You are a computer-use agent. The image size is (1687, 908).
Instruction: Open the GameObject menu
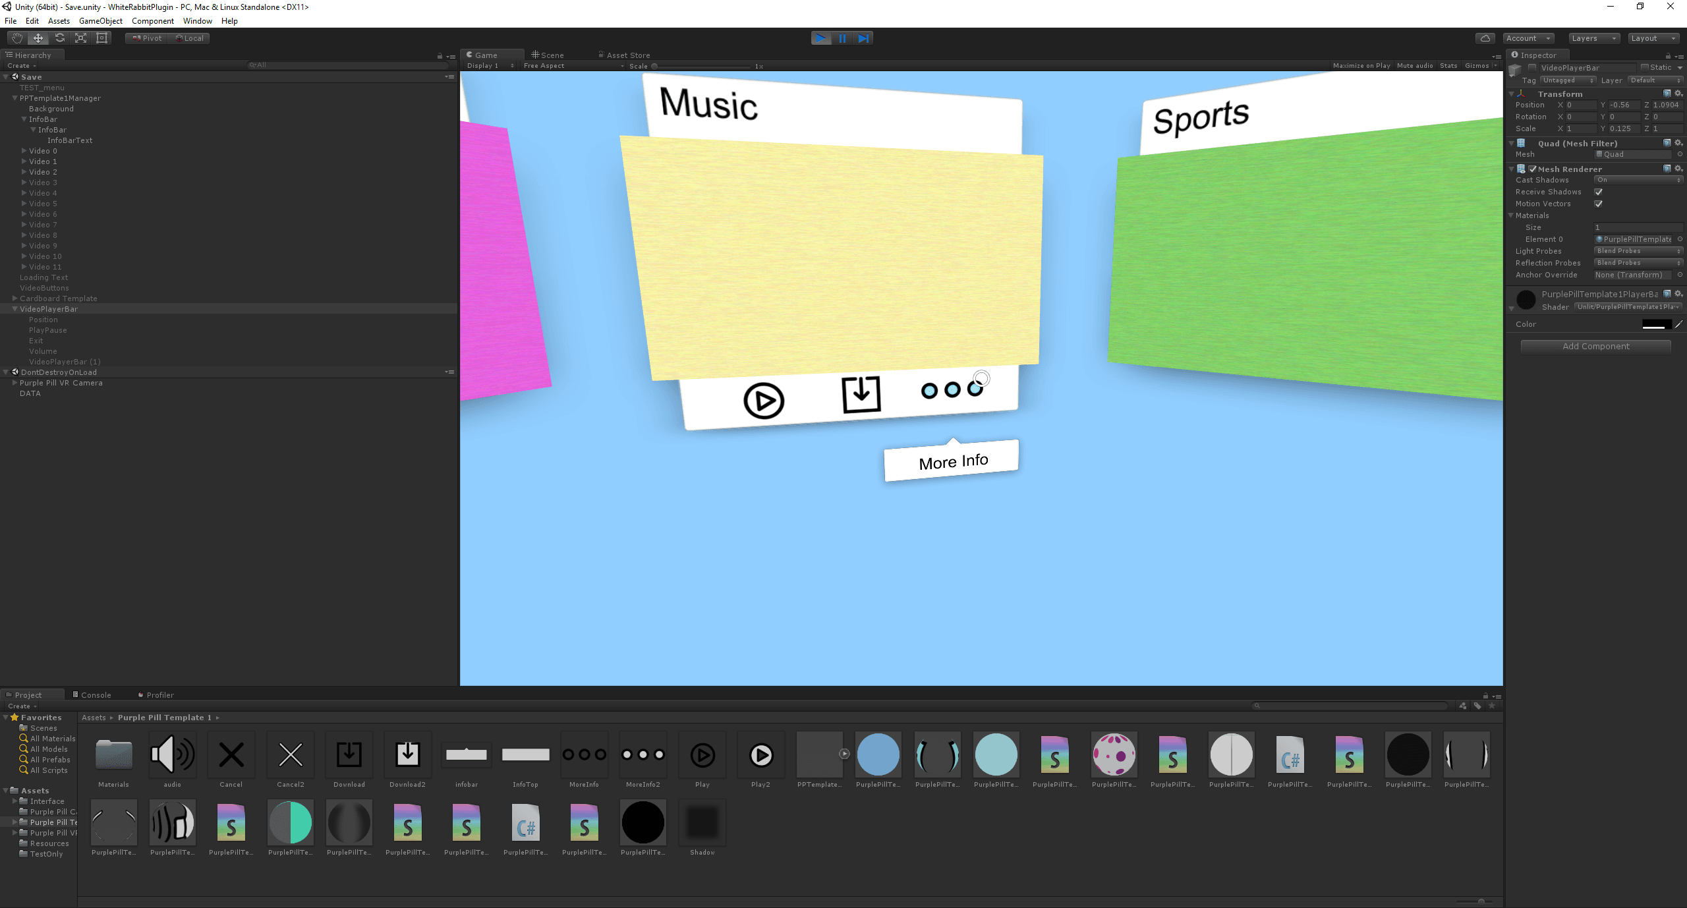100,21
